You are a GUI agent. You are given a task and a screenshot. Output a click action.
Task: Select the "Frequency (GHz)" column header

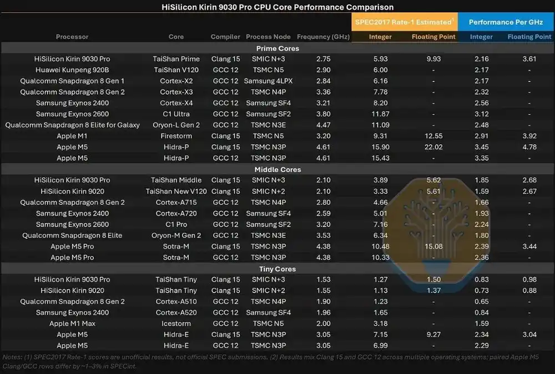coord(323,37)
